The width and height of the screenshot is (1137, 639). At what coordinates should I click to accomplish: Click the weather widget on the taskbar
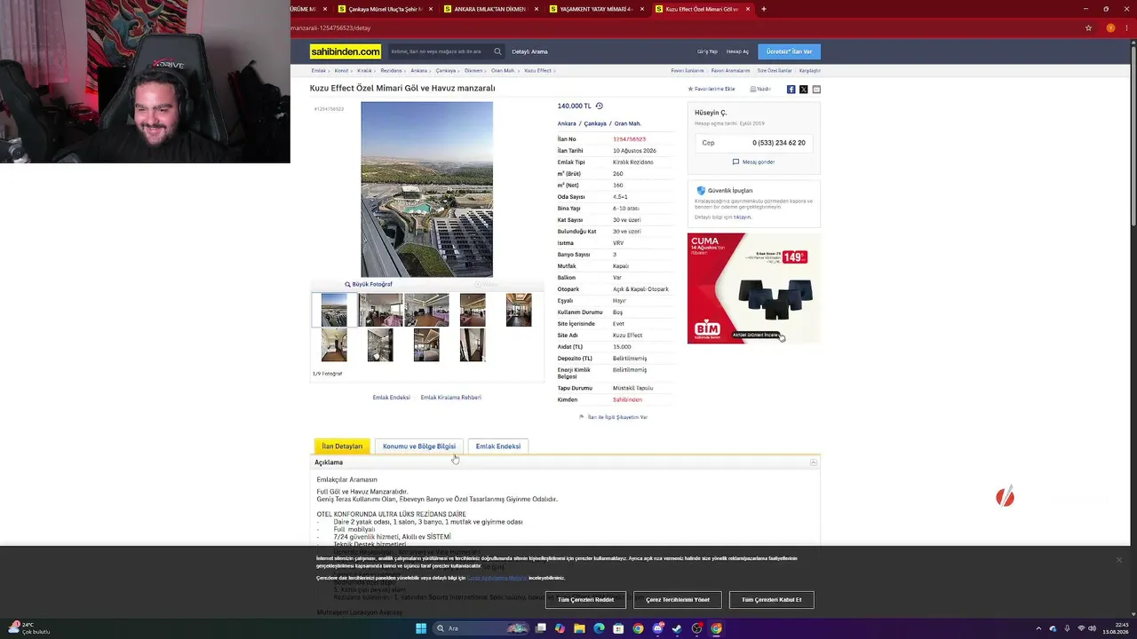pyautogui.click(x=31, y=628)
